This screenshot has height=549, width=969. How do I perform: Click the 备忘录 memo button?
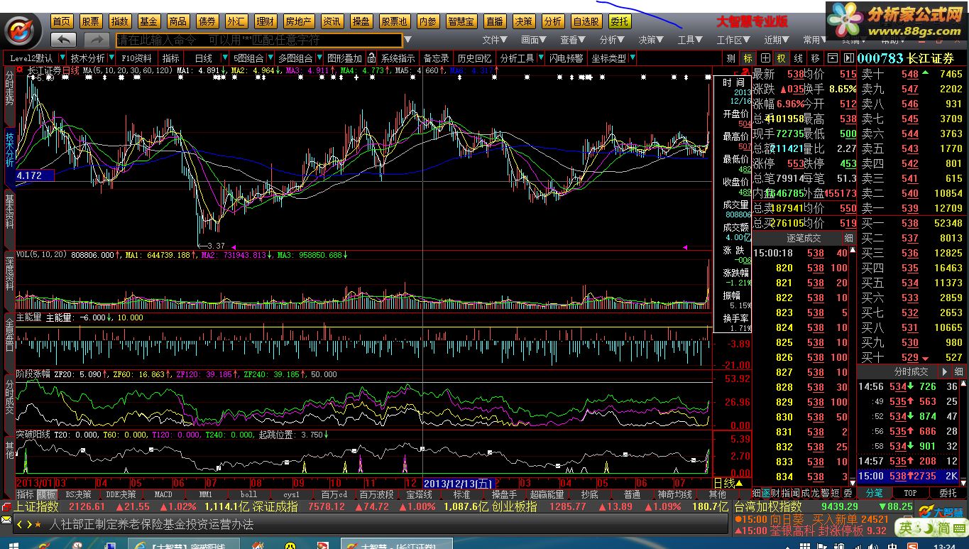click(436, 58)
